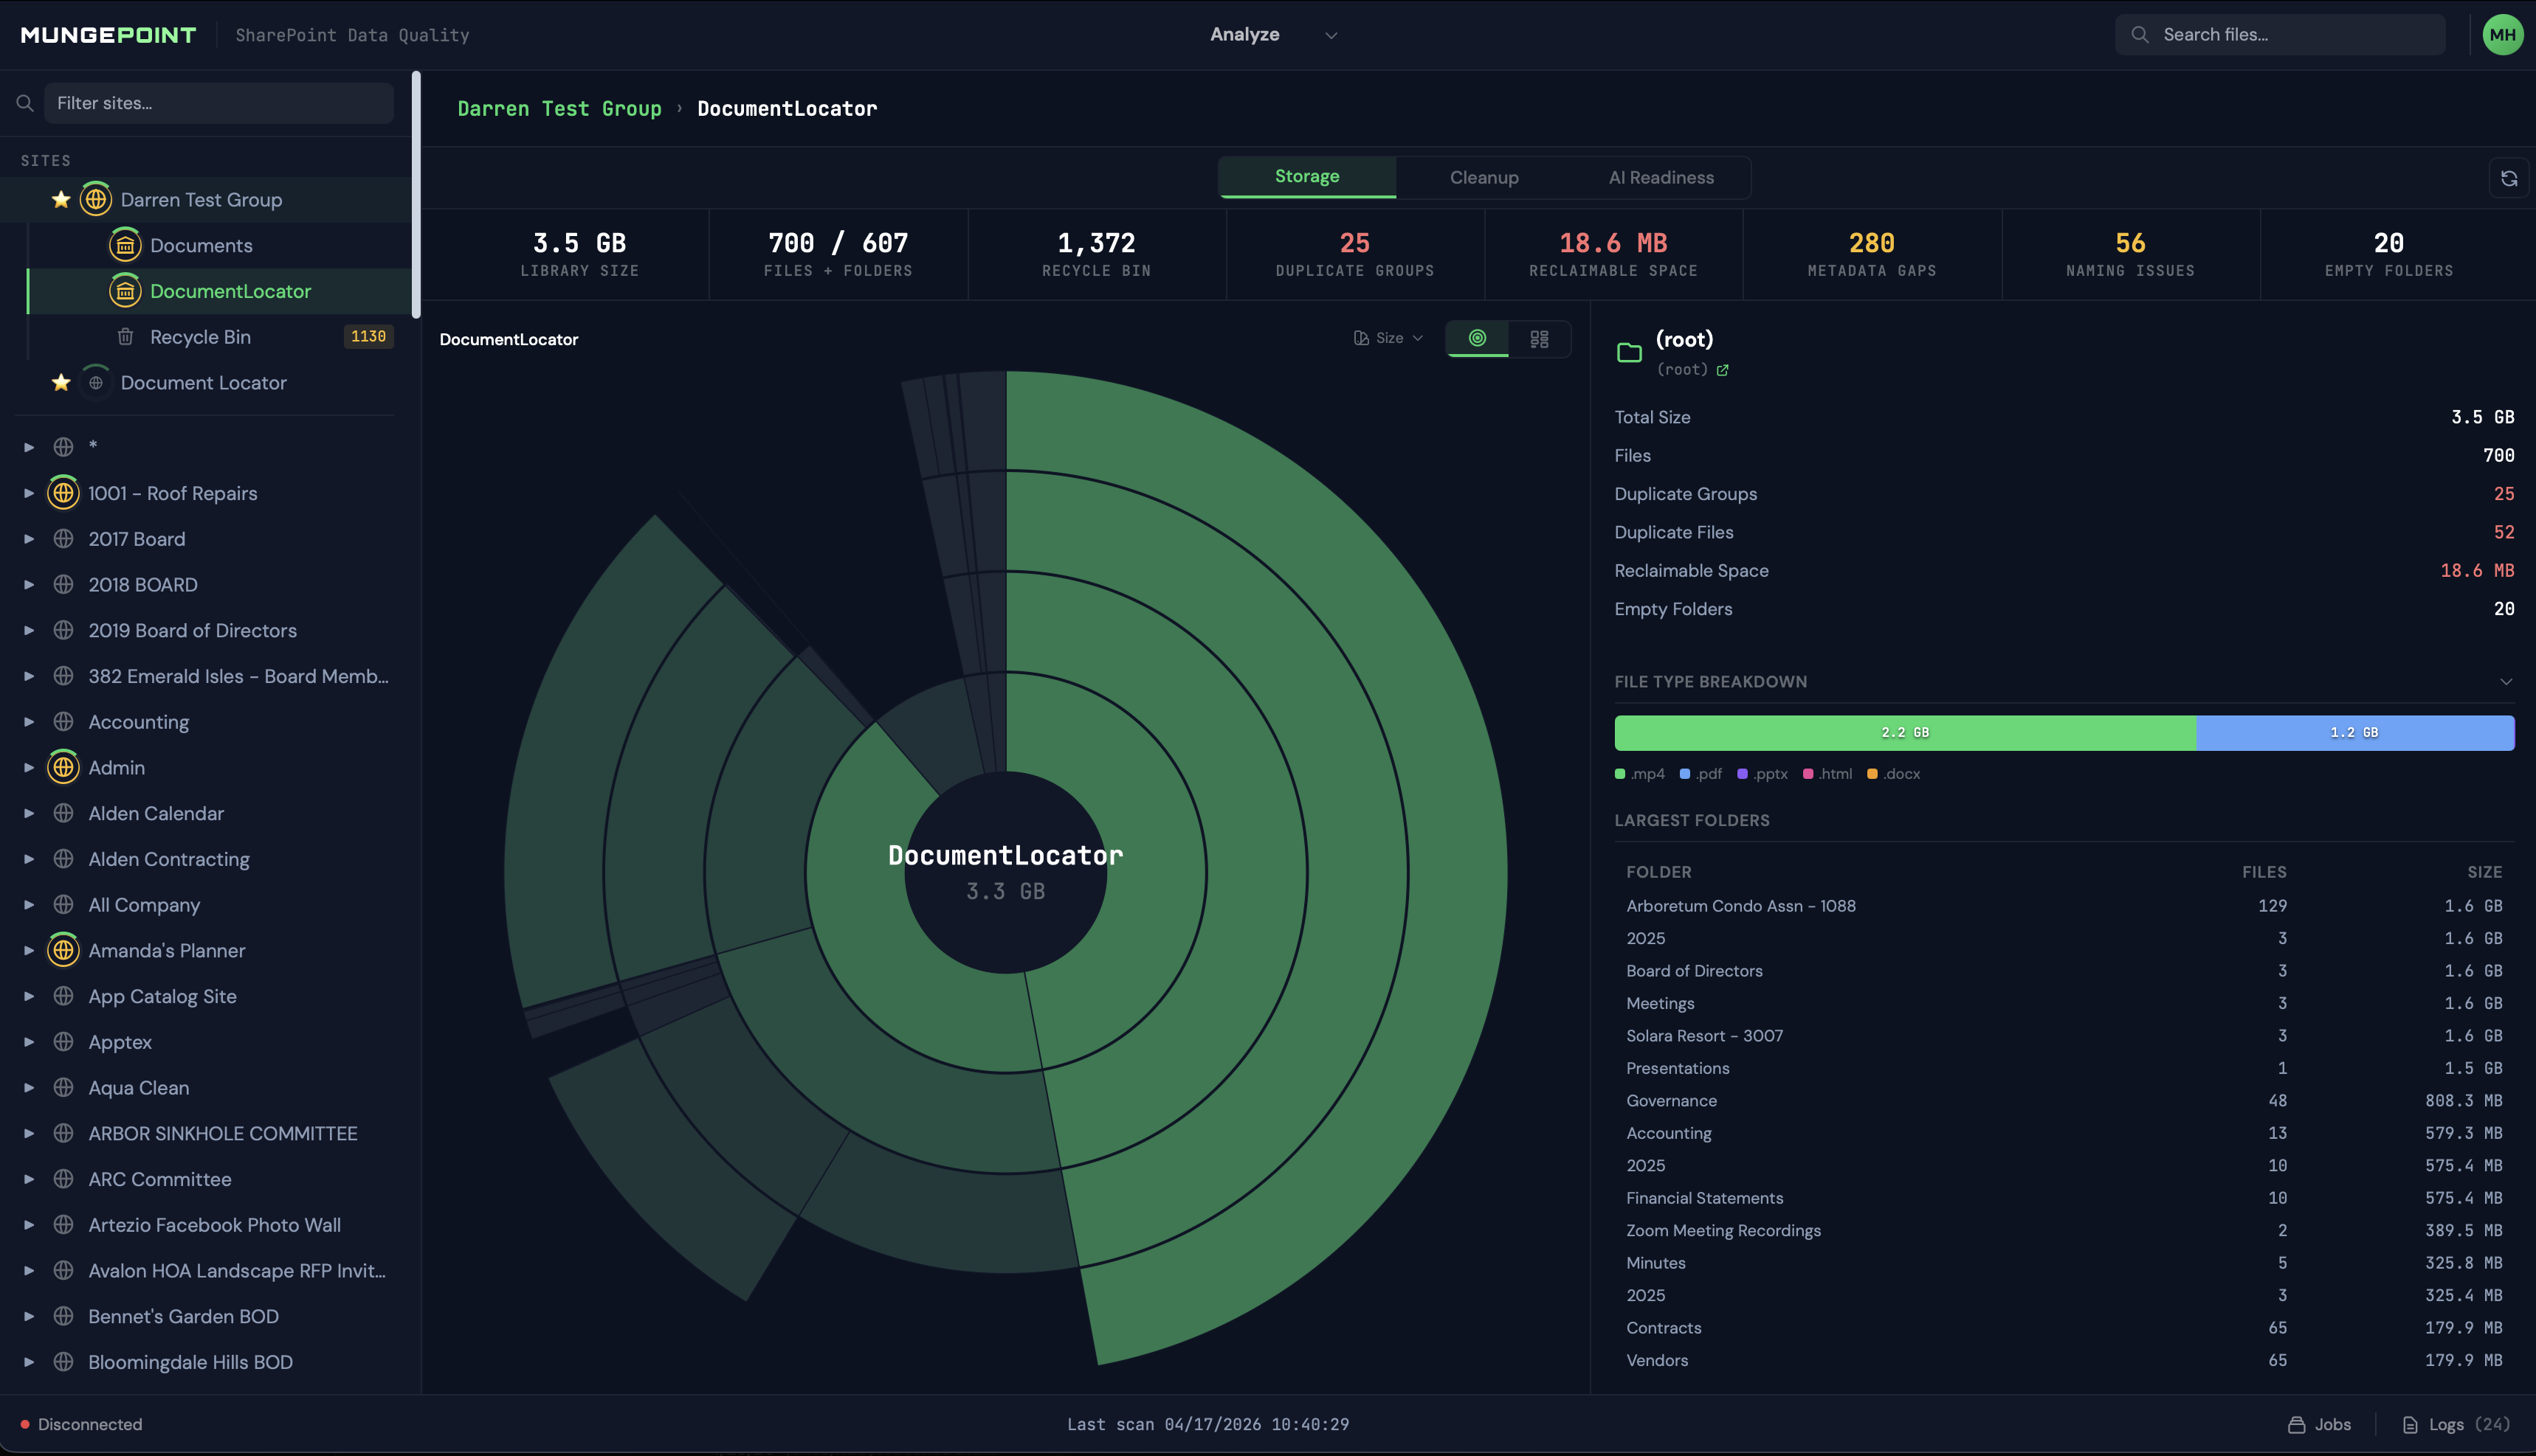Click the sidebar vertical scrollbar
Viewport: 2536px width, 1456px height.
coord(416,195)
